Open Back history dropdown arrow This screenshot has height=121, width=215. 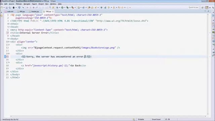point(125,7)
